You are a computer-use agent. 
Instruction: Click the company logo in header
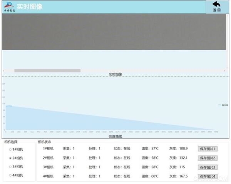tap(9, 7)
